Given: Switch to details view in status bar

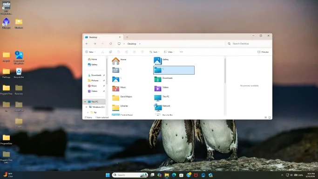Looking at the screenshot, I should click(x=266, y=117).
